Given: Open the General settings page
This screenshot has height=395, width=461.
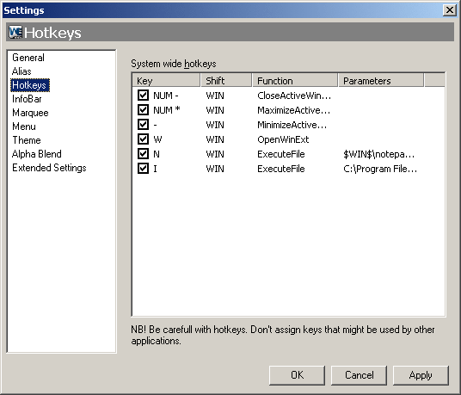Looking at the screenshot, I should [28, 58].
